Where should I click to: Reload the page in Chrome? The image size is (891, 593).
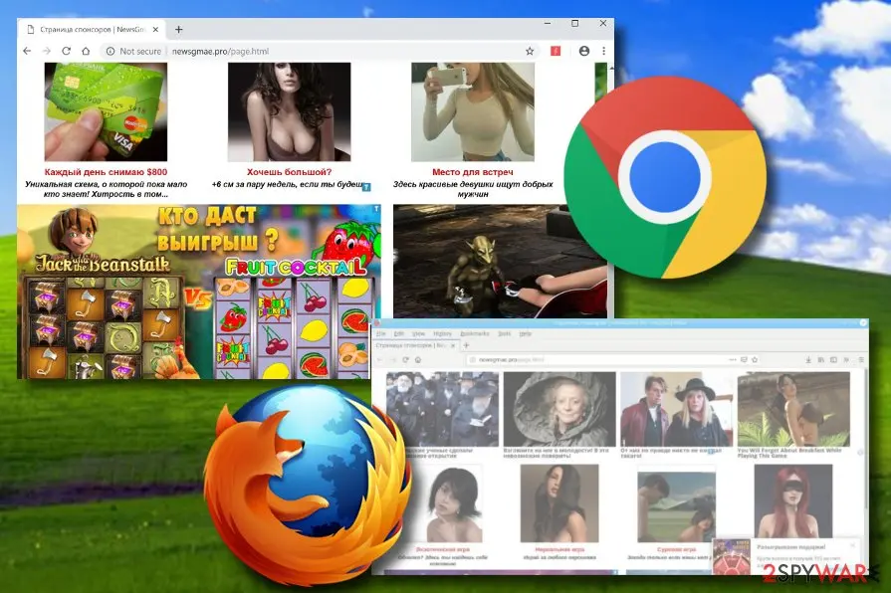pos(66,51)
